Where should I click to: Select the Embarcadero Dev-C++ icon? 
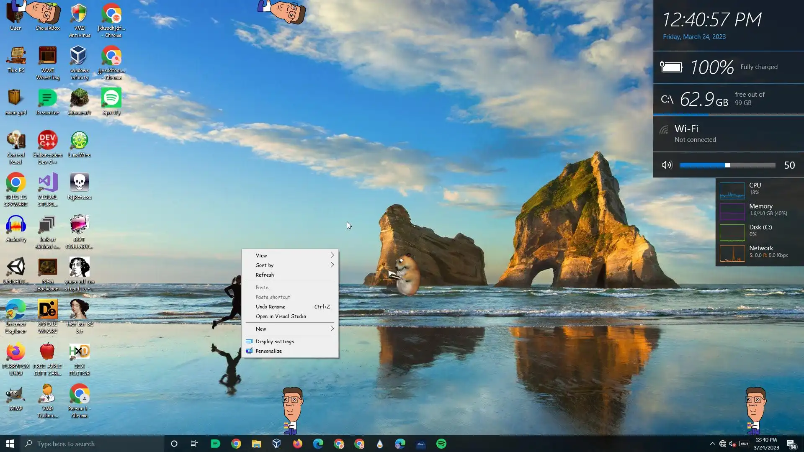pos(47,141)
